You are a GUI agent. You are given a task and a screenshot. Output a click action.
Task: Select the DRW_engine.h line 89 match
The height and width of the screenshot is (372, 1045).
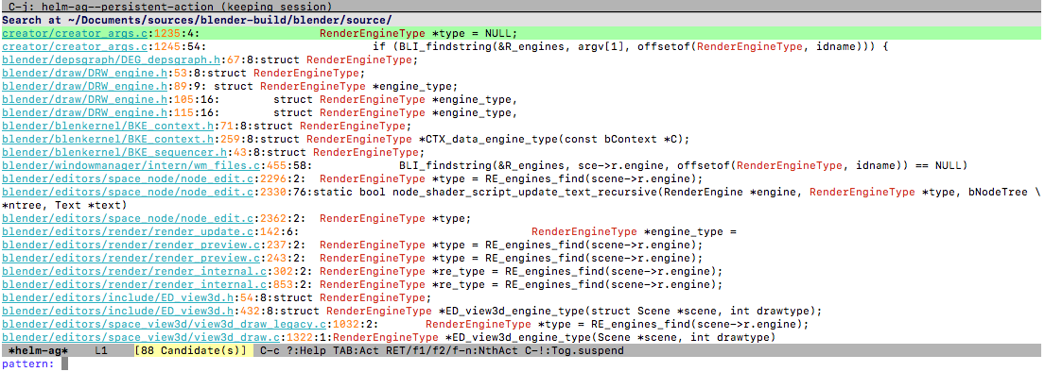522,86
